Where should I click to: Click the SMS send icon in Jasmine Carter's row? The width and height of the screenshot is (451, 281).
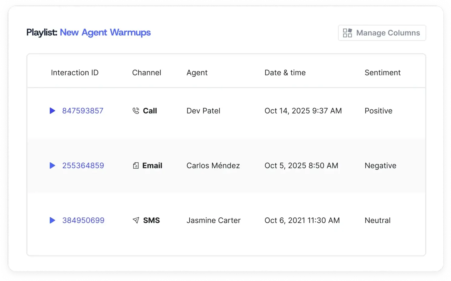135,220
